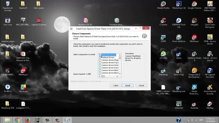Click component list scroll-right arrow

pos(117,76)
